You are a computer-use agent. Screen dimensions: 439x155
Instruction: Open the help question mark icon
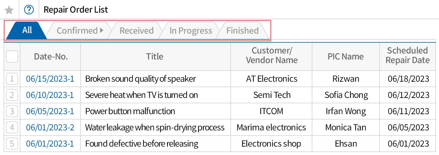pyautogui.click(x=29, y=10)
